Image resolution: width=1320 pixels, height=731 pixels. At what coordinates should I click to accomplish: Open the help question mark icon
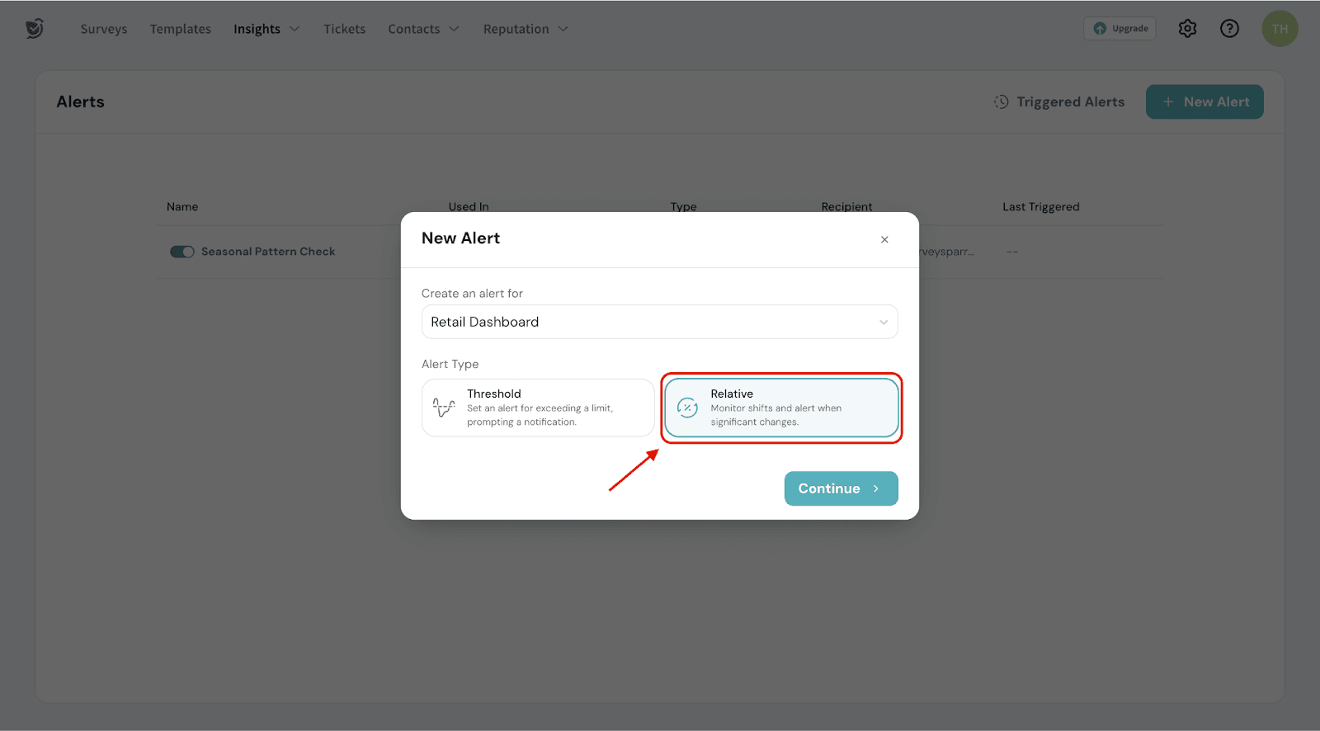pyautogui.click(x=1229, y=29)
